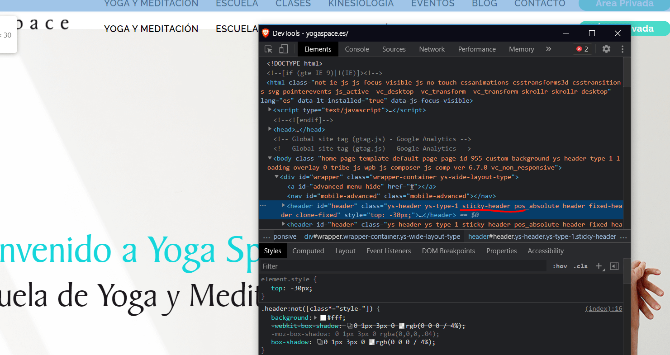Open DevTools settings gear
Image resolution: width=670 pixels, height=355 pixels.
point(606,49)
